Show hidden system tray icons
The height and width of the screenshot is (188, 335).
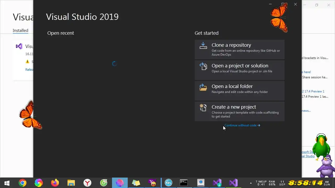251,183
